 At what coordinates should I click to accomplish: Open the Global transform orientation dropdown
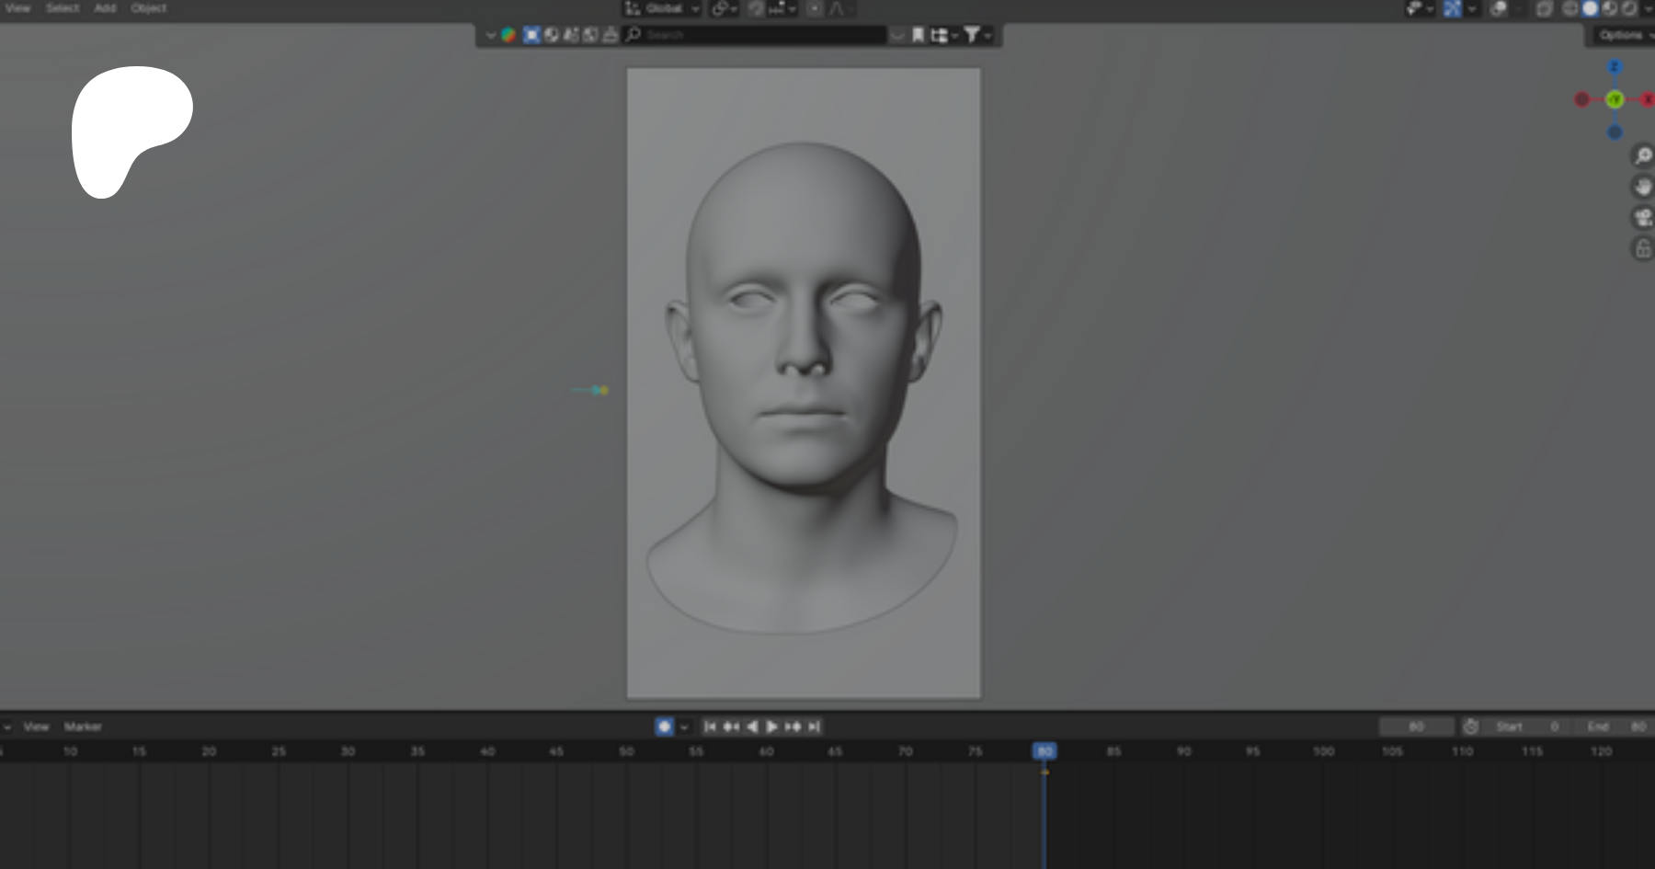pos(663,8)
